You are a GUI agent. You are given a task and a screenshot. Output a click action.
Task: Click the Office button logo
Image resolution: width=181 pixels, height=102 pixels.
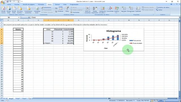point(3,2)
